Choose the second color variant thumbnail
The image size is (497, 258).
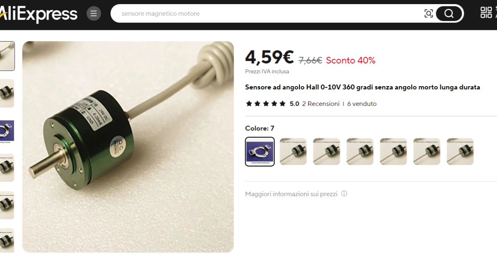(293, 152)
